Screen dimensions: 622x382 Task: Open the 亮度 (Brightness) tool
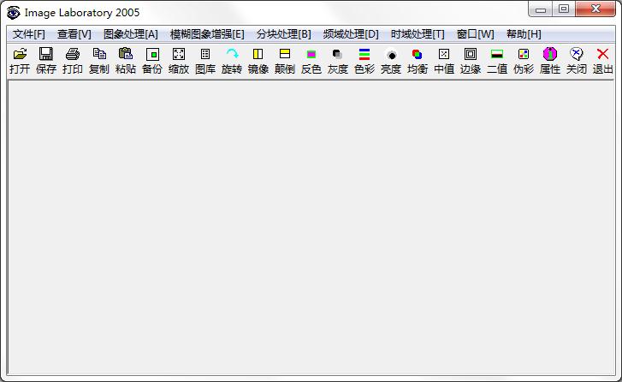pyautogui.click(x=391, y=55)
